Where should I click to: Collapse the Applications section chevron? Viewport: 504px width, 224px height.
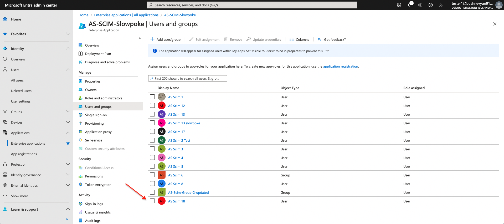(68, 133)
